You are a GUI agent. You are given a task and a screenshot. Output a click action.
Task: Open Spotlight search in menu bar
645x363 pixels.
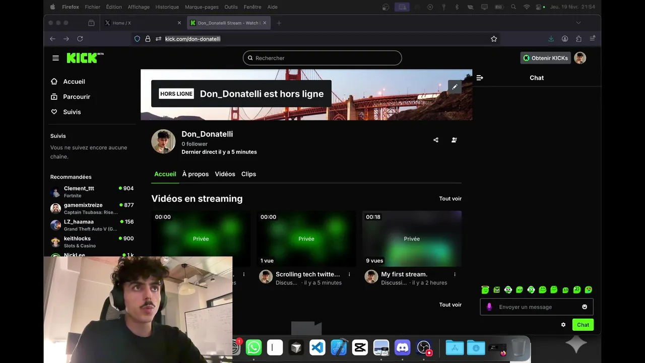click(513, 7)
